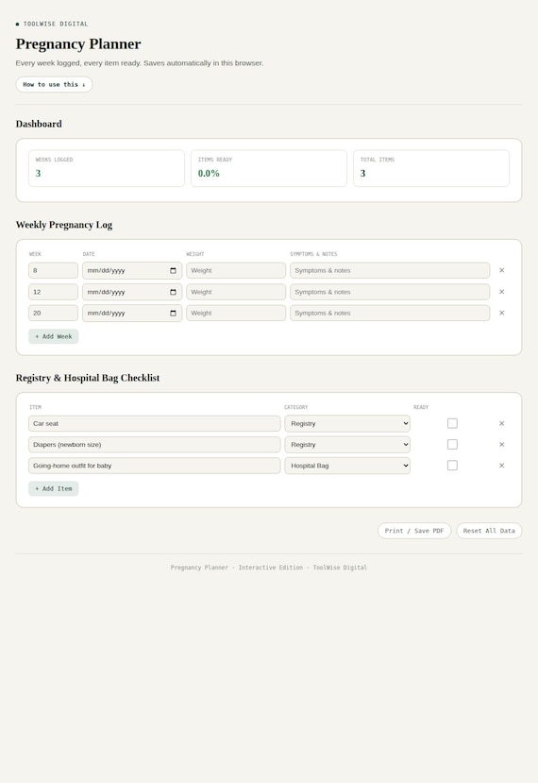Open the calendar picker for week 8
This screenshot has height=783, width=538.
(x=173, y=271)
